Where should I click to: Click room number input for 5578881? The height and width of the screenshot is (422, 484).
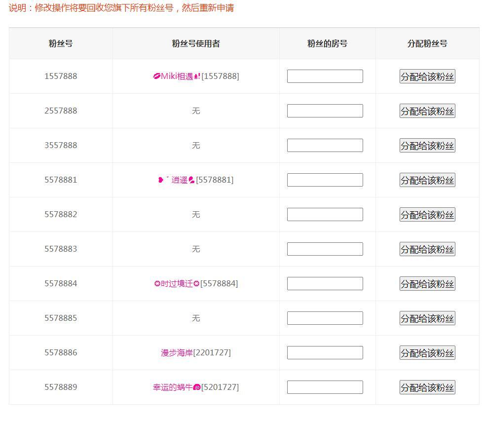pyautogui.click(x=325, y=180)
